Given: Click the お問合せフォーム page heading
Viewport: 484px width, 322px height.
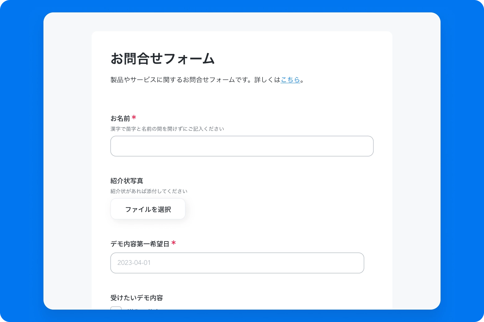Looking at the screenshot, I should coord(162,59).
